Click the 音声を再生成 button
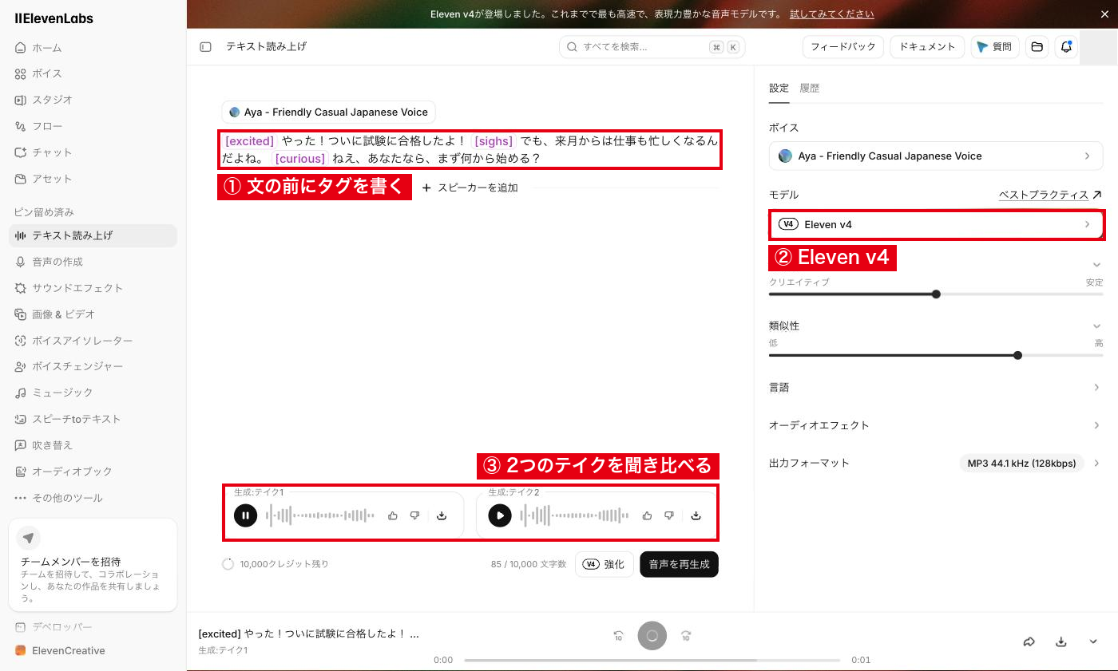 click(679, 564)
